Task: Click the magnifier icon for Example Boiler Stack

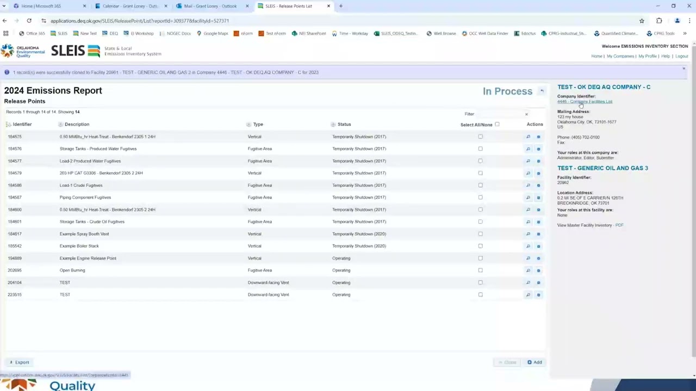Action: point(528,246)
